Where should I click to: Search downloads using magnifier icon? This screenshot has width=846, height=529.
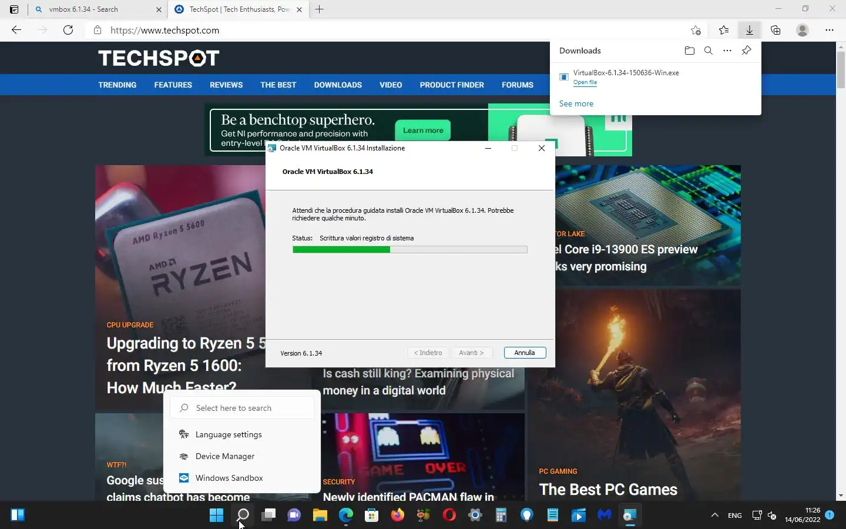[709, 51]
